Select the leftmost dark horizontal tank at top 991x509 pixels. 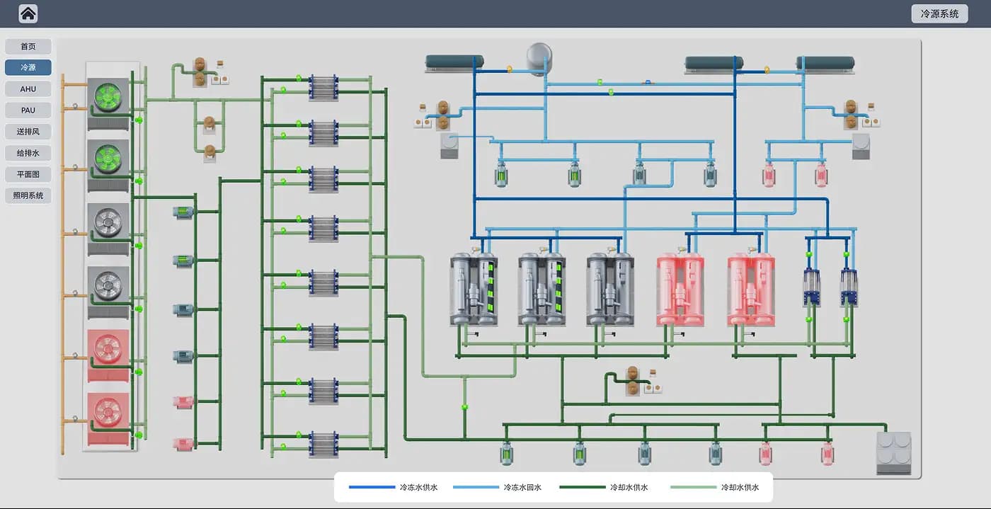click(454, 64)
